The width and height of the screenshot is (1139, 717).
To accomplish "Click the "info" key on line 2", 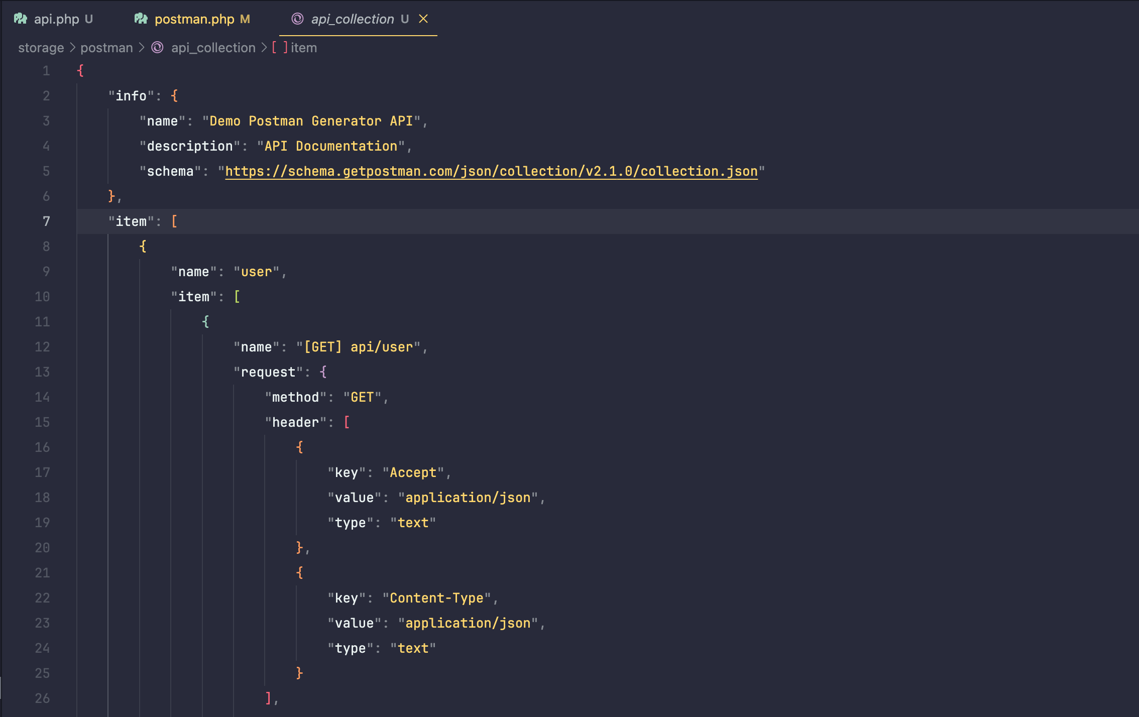I will [131, 96].
